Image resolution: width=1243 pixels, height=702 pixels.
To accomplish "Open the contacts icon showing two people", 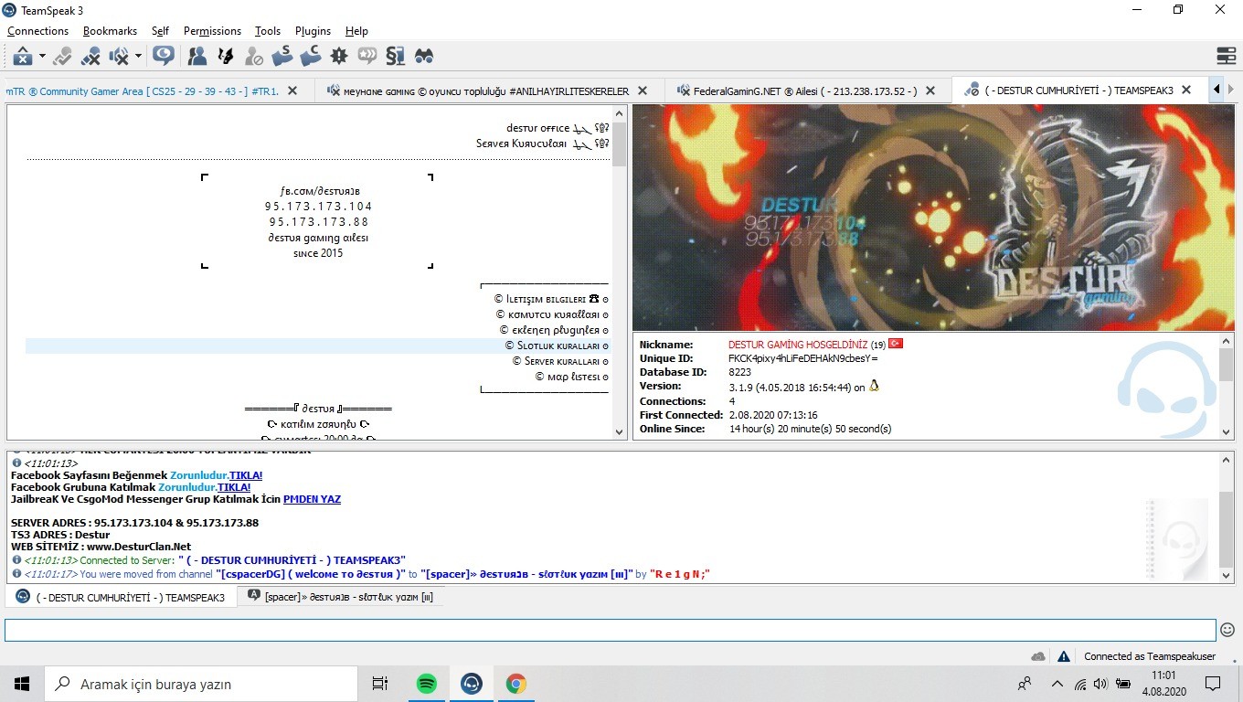I will [197, 56].
